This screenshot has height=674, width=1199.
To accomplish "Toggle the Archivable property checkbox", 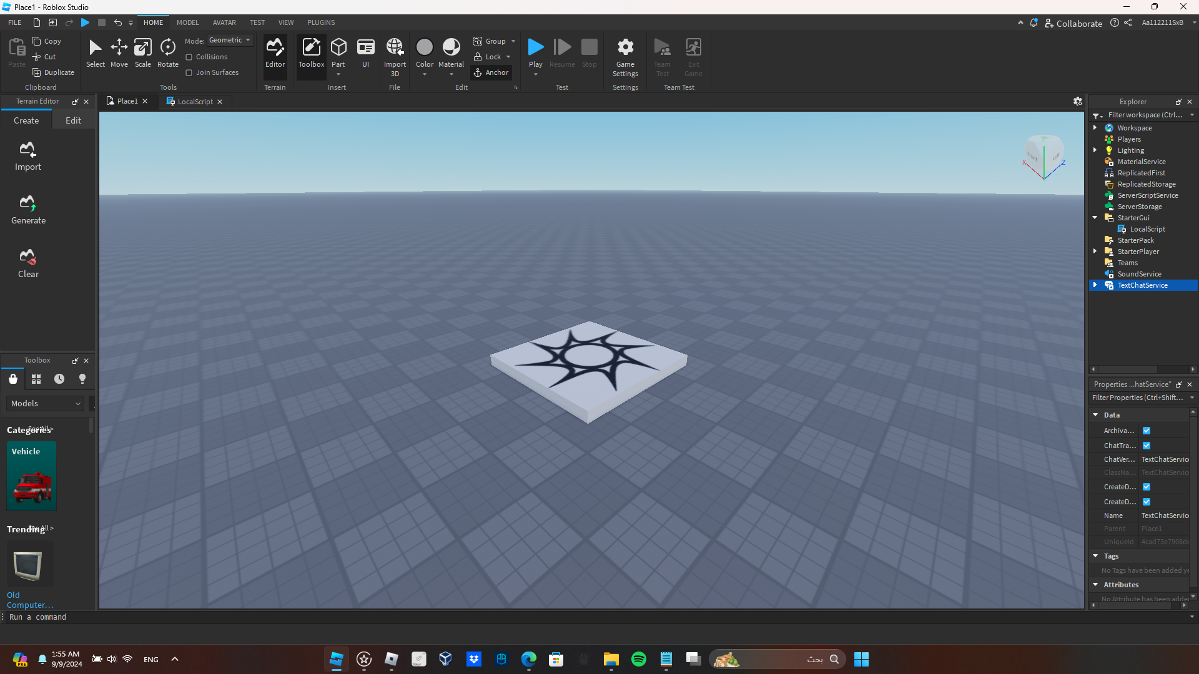I will click(1147, 431).
